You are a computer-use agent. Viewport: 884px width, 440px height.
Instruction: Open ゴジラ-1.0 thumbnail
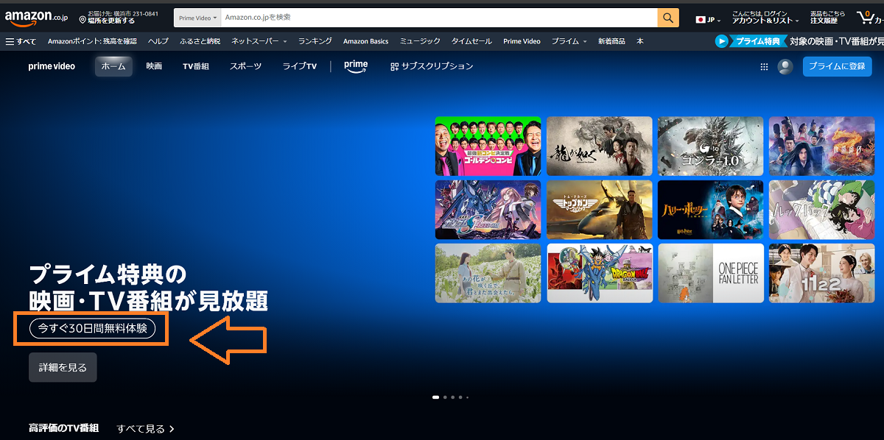tap(710, 146)
